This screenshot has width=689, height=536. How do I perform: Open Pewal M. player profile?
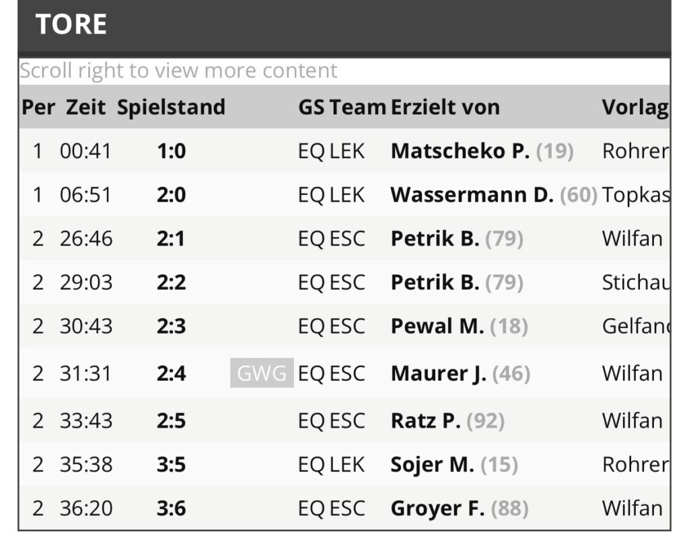437,326
